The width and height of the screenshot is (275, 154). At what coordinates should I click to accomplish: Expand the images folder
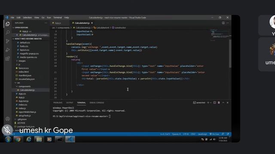pyautogui.click(x=22, y=61)
